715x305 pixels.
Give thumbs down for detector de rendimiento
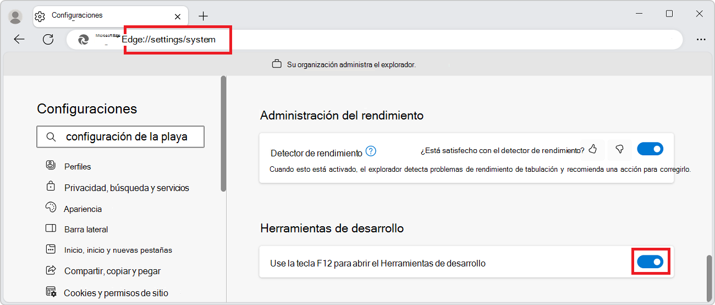pos(619,149)
